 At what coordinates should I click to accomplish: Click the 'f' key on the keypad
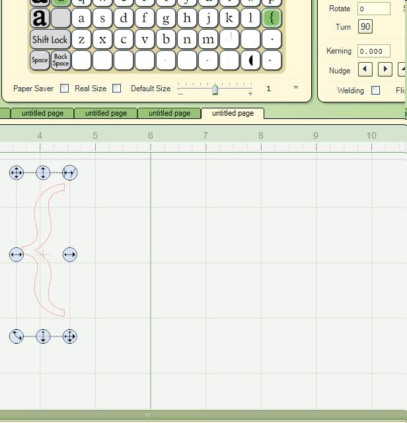145,18
